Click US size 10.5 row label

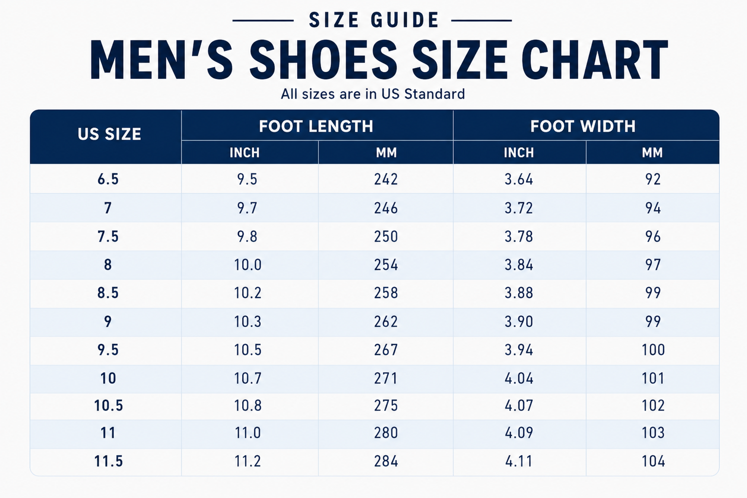pos(108,406)
